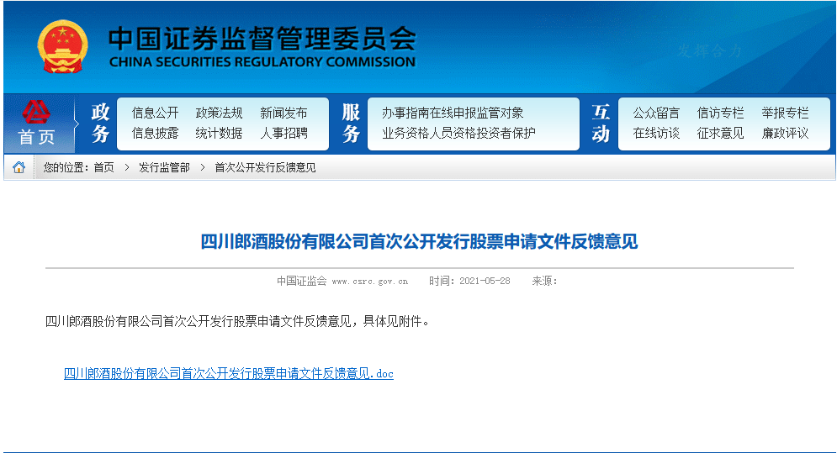Go to 投资者保护 page
Viewport: 837px width, 453px height.
506,133
